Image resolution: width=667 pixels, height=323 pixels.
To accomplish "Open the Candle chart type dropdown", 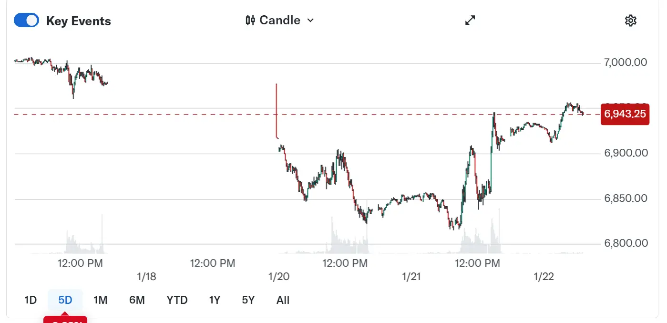I will (280, 20).
